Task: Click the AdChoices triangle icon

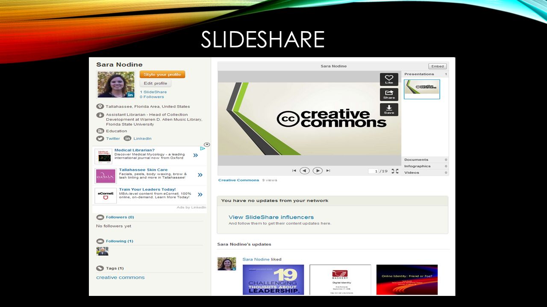Action: (203, 148)
